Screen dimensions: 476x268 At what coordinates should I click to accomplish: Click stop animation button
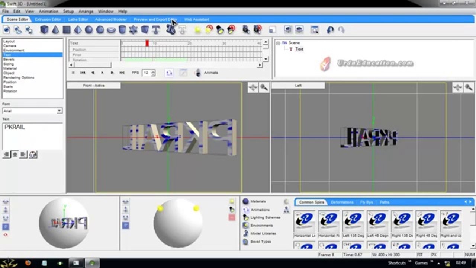coord(73,73)
